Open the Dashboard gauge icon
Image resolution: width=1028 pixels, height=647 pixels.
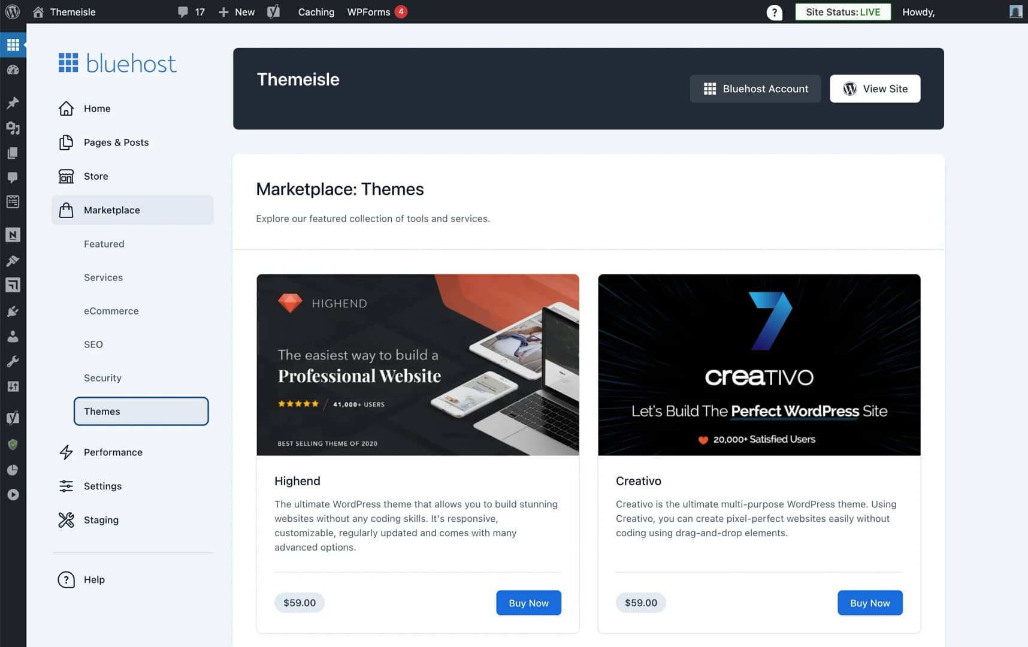tap(13, 70)
